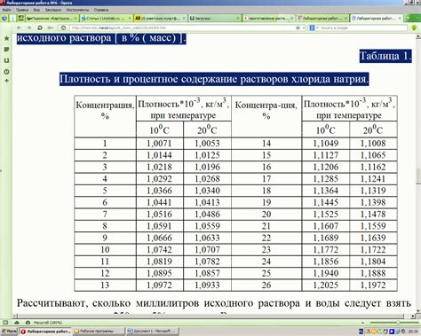Click the density cell 1,1972

373,285
